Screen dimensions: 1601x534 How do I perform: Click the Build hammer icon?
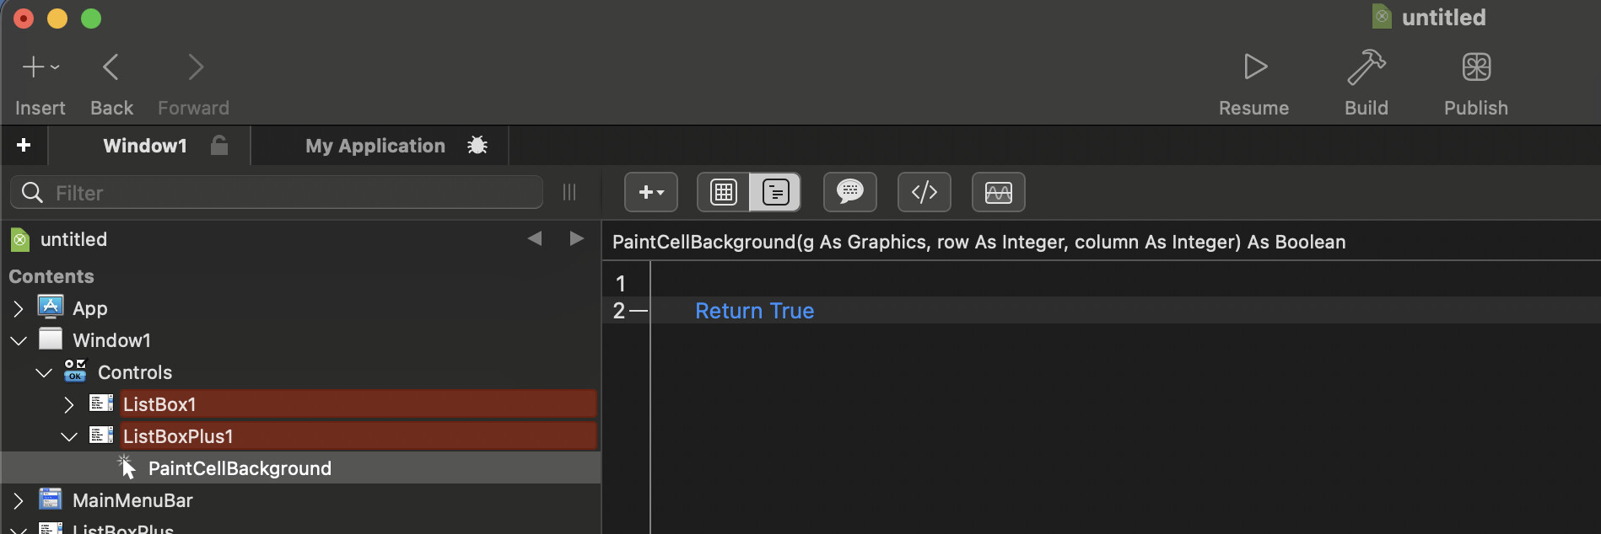coord(1366,67)
